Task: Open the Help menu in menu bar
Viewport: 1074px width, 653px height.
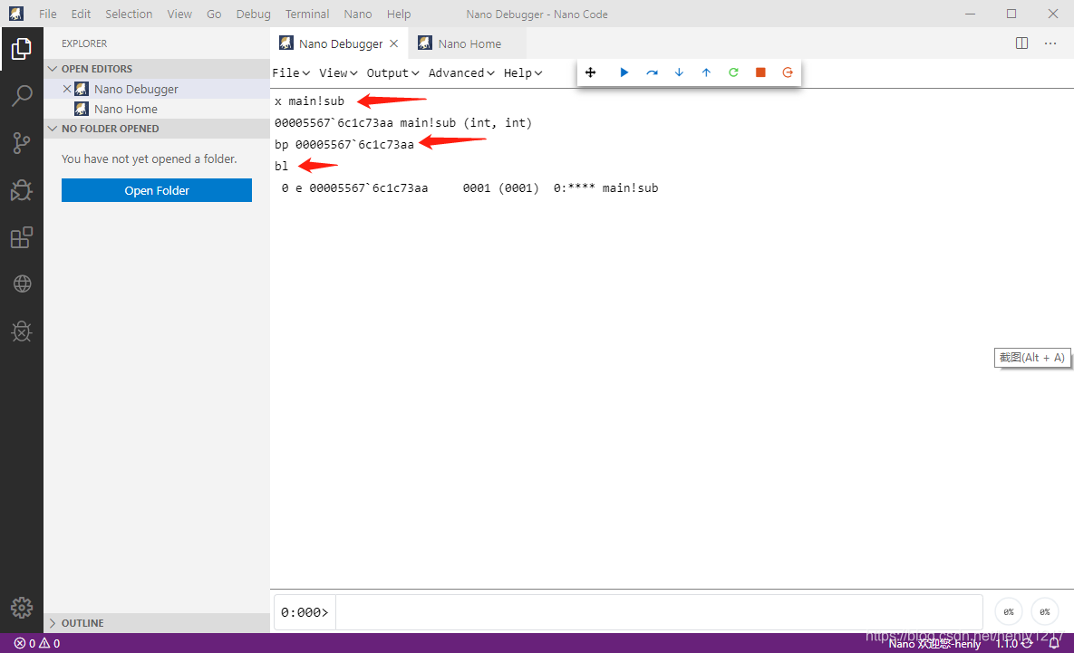Action: pos(399,14)
